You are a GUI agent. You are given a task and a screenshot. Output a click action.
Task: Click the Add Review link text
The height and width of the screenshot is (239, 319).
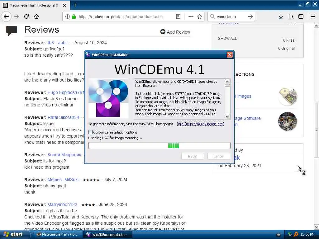click(x=179, y=32)
